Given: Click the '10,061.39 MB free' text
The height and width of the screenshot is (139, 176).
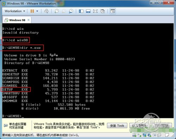Looking at the screenshot, I should (x=72, y=108).
